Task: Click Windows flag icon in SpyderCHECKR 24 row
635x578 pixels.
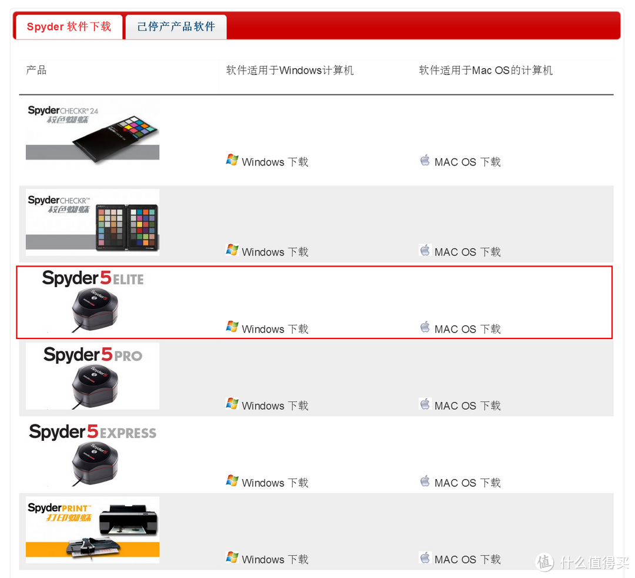Action: tap(232, 160)
